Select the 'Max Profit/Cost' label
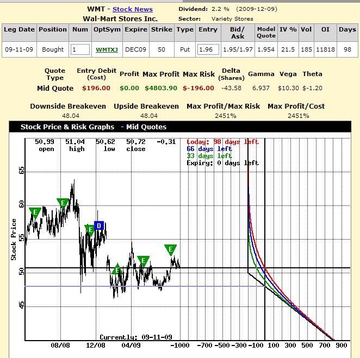This screenshot has height=358, width=360. click(x=296, y=106)
